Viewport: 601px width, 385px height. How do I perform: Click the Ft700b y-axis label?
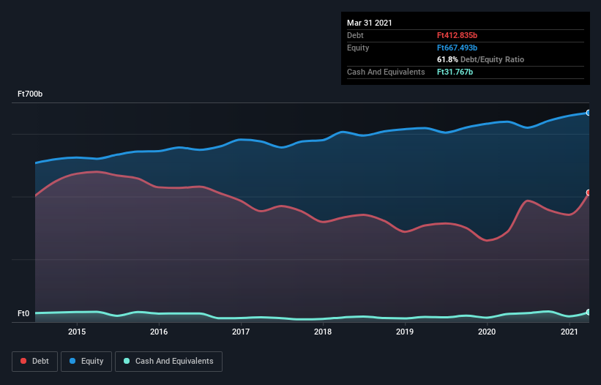click(30, 94)
